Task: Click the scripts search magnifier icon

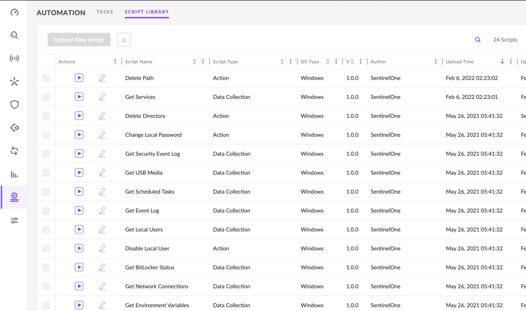Action: coord(478,39)
